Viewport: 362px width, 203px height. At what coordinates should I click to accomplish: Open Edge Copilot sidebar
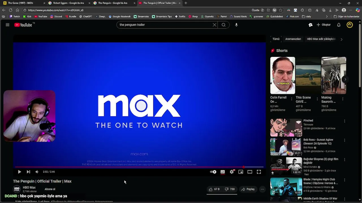pos(358,10)
